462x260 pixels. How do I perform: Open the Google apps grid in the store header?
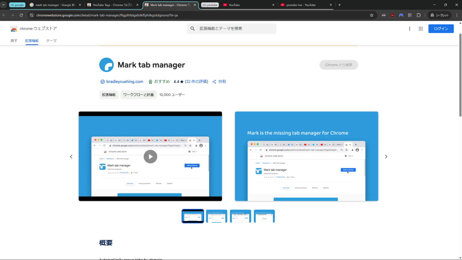click(420, 29)
